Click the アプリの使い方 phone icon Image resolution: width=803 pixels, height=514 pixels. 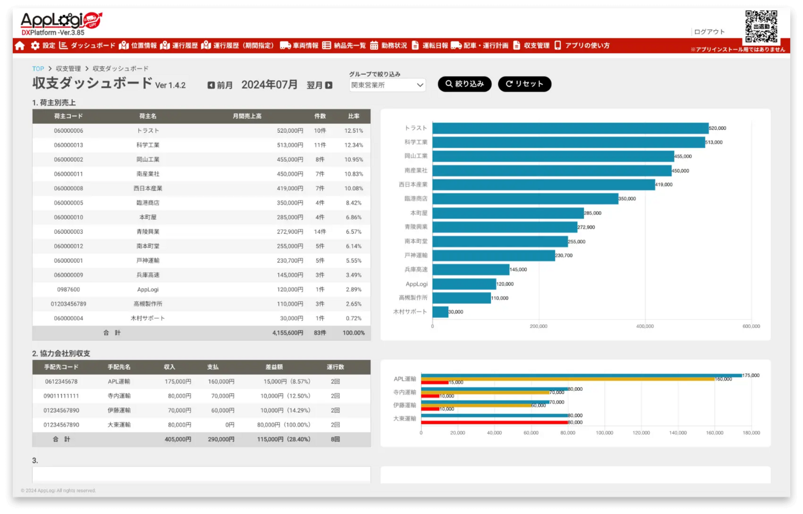click(x=558, y=46)
